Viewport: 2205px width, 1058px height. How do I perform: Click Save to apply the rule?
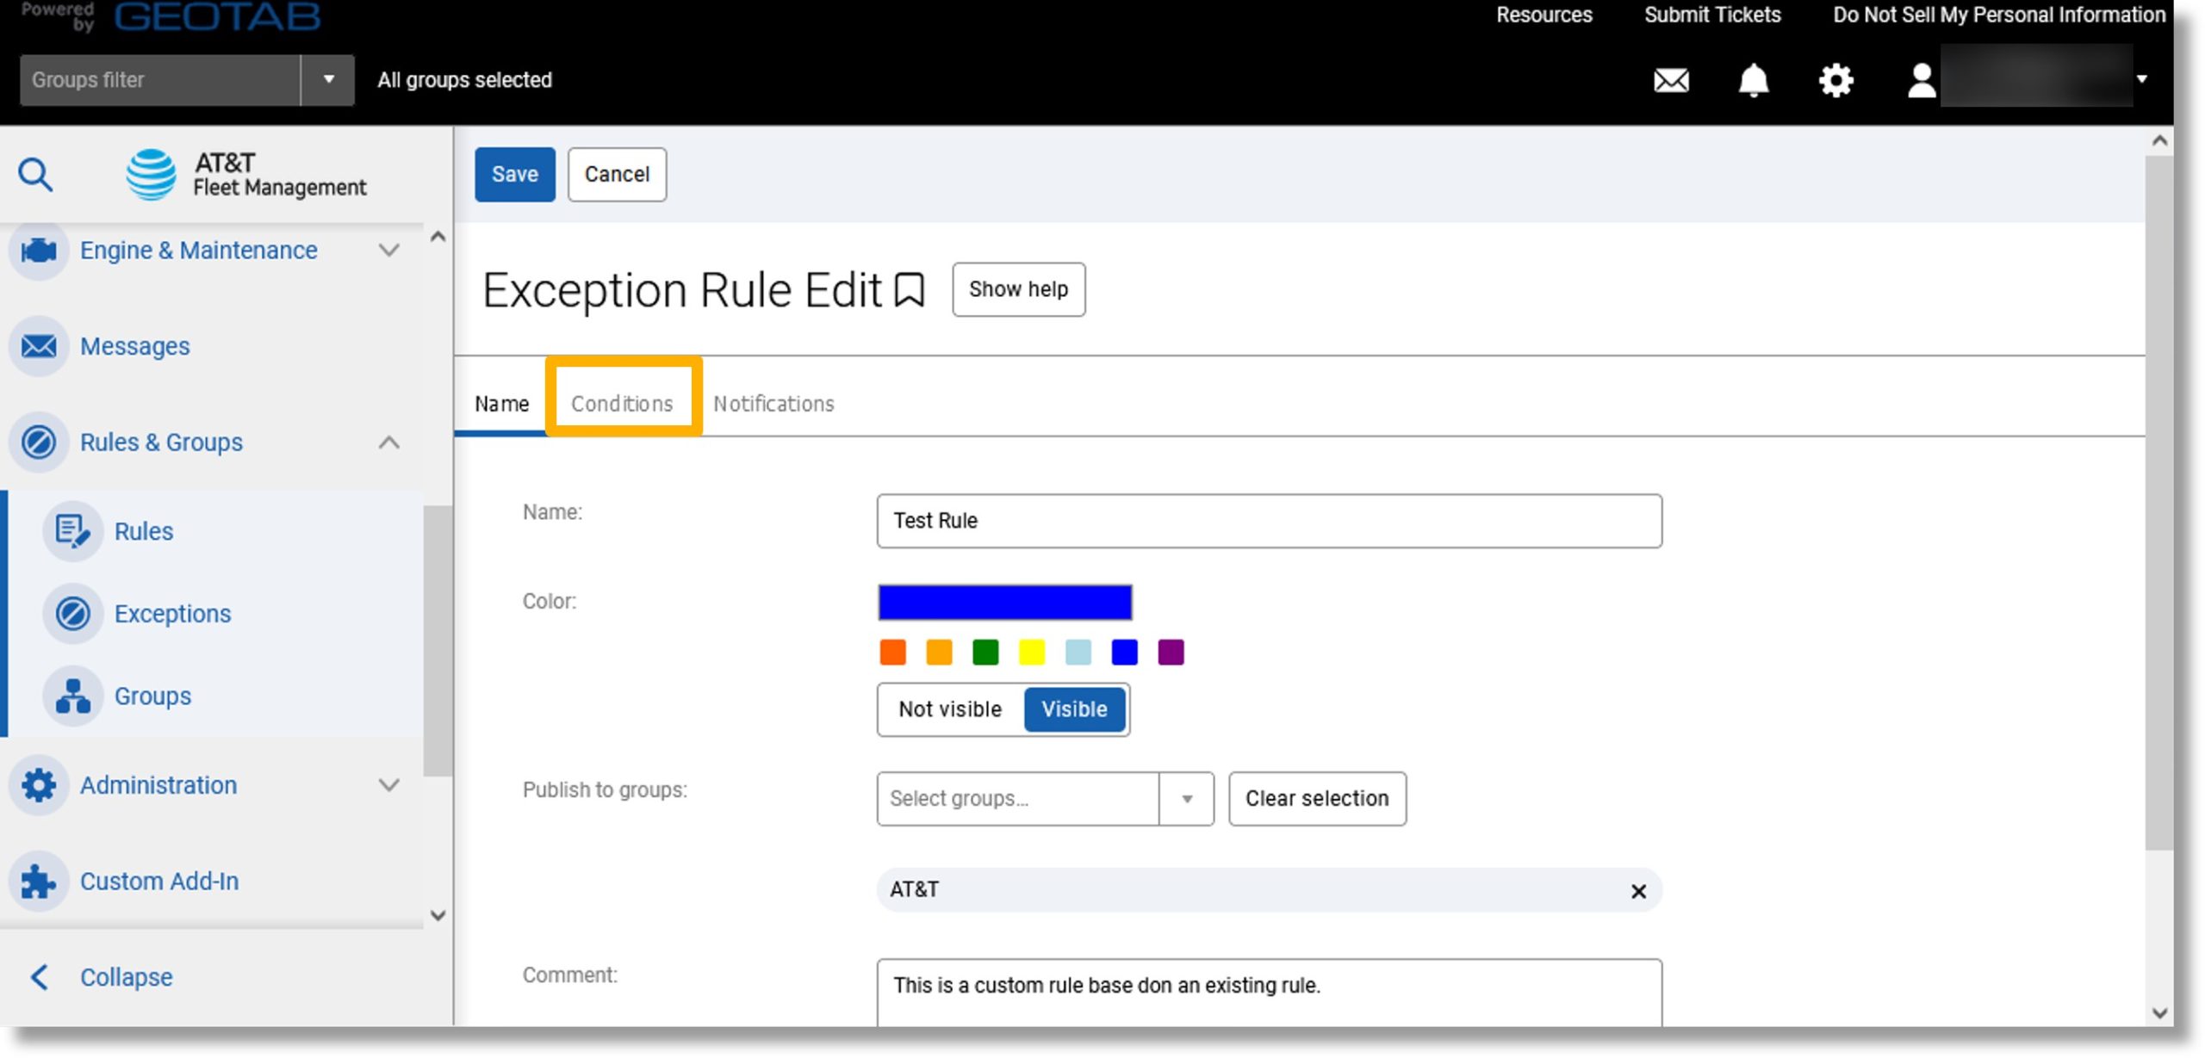tap(515, 173)
